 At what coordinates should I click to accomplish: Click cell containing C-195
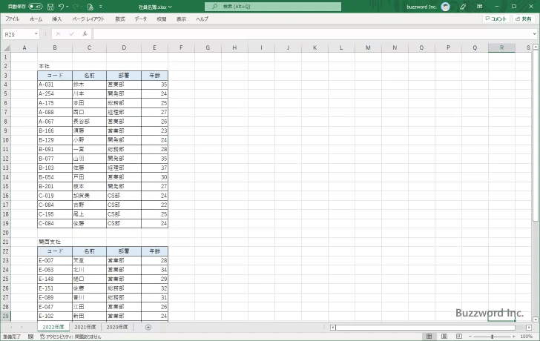click(55, 214)
